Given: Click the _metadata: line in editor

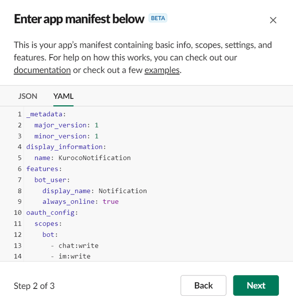Looking at the screenshot, I should [46, 114].
